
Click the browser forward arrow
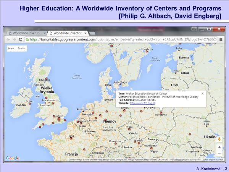(15, 39)
